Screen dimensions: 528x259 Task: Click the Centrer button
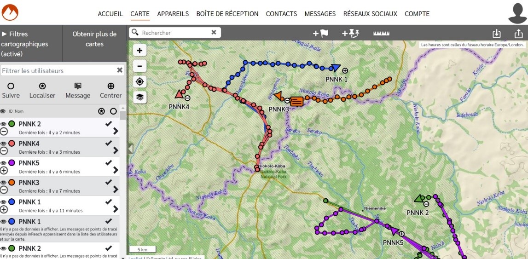click(110, 90)
